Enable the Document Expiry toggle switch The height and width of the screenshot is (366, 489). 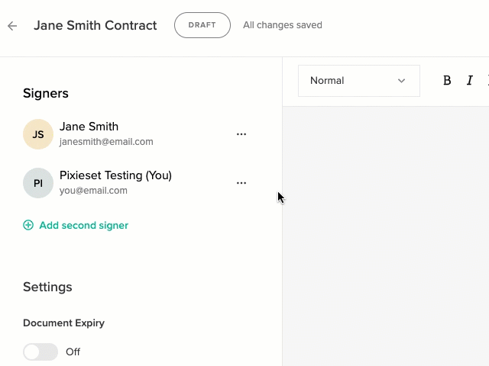(40, 352)
